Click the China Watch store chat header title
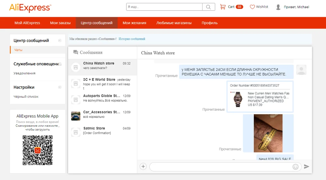The height and width of the screenshot is (180, 326). pos(158,53)
